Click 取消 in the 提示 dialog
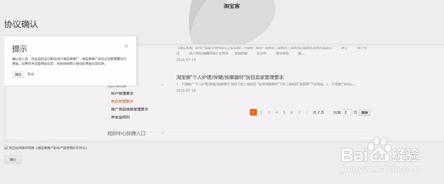The height and width of the screenshot is (184, 444). (x=31, y=74)
